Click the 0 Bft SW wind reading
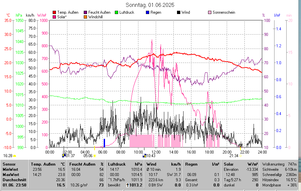The width and height of the screenshot is (301, 191). (156, 185)
